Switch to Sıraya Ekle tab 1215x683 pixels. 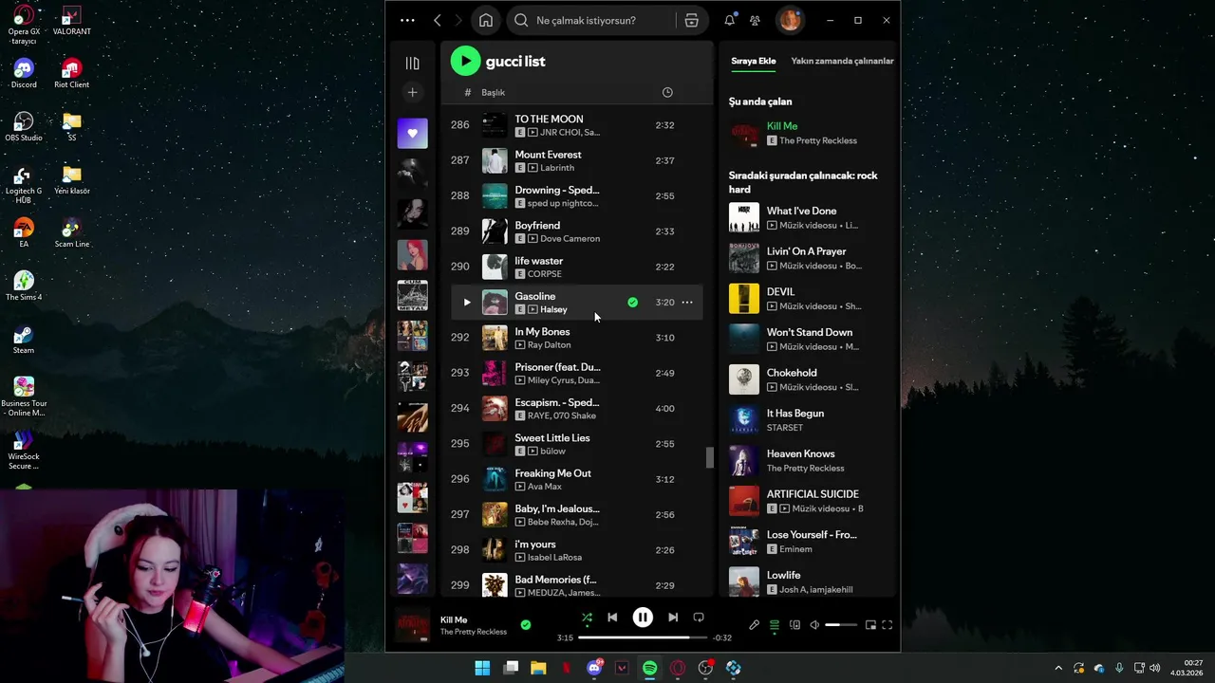tap(754, 61)
